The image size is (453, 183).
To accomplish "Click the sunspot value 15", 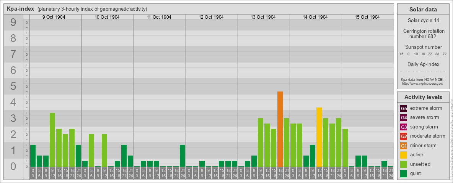I will click(x=401, y=54).
